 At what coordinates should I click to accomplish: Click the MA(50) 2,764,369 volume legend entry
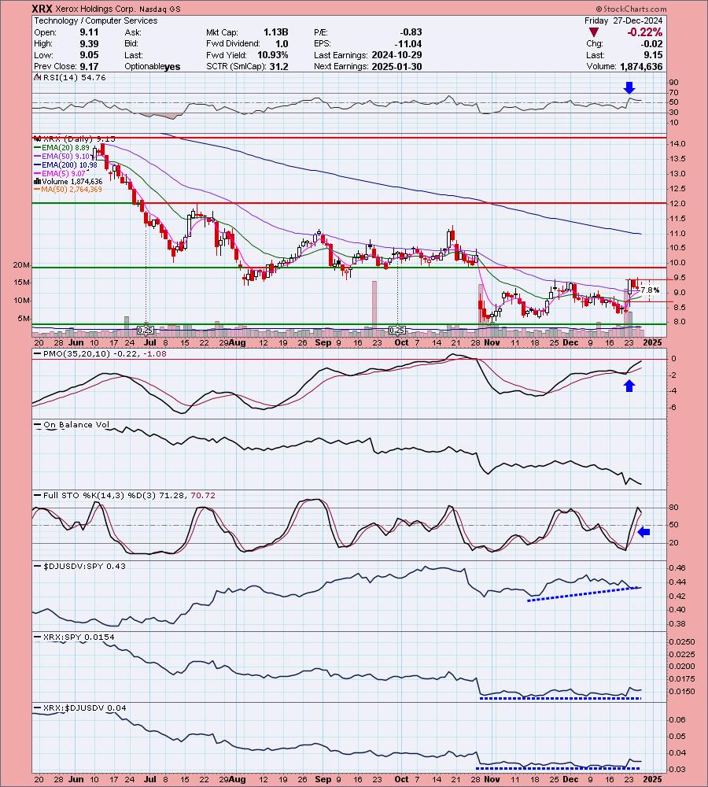pyautogui.click(x=68, y=190)
